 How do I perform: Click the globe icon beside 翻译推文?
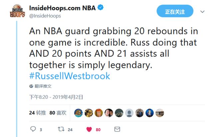point(31,86)
